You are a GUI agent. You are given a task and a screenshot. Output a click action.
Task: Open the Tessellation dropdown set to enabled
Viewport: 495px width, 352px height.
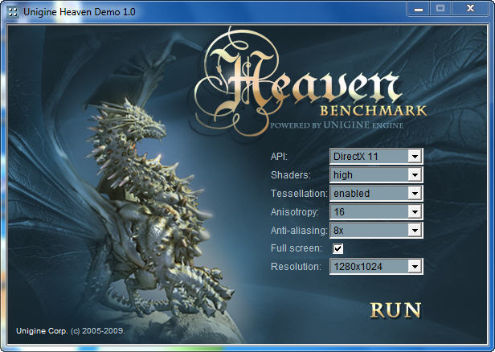click(376, 193)
